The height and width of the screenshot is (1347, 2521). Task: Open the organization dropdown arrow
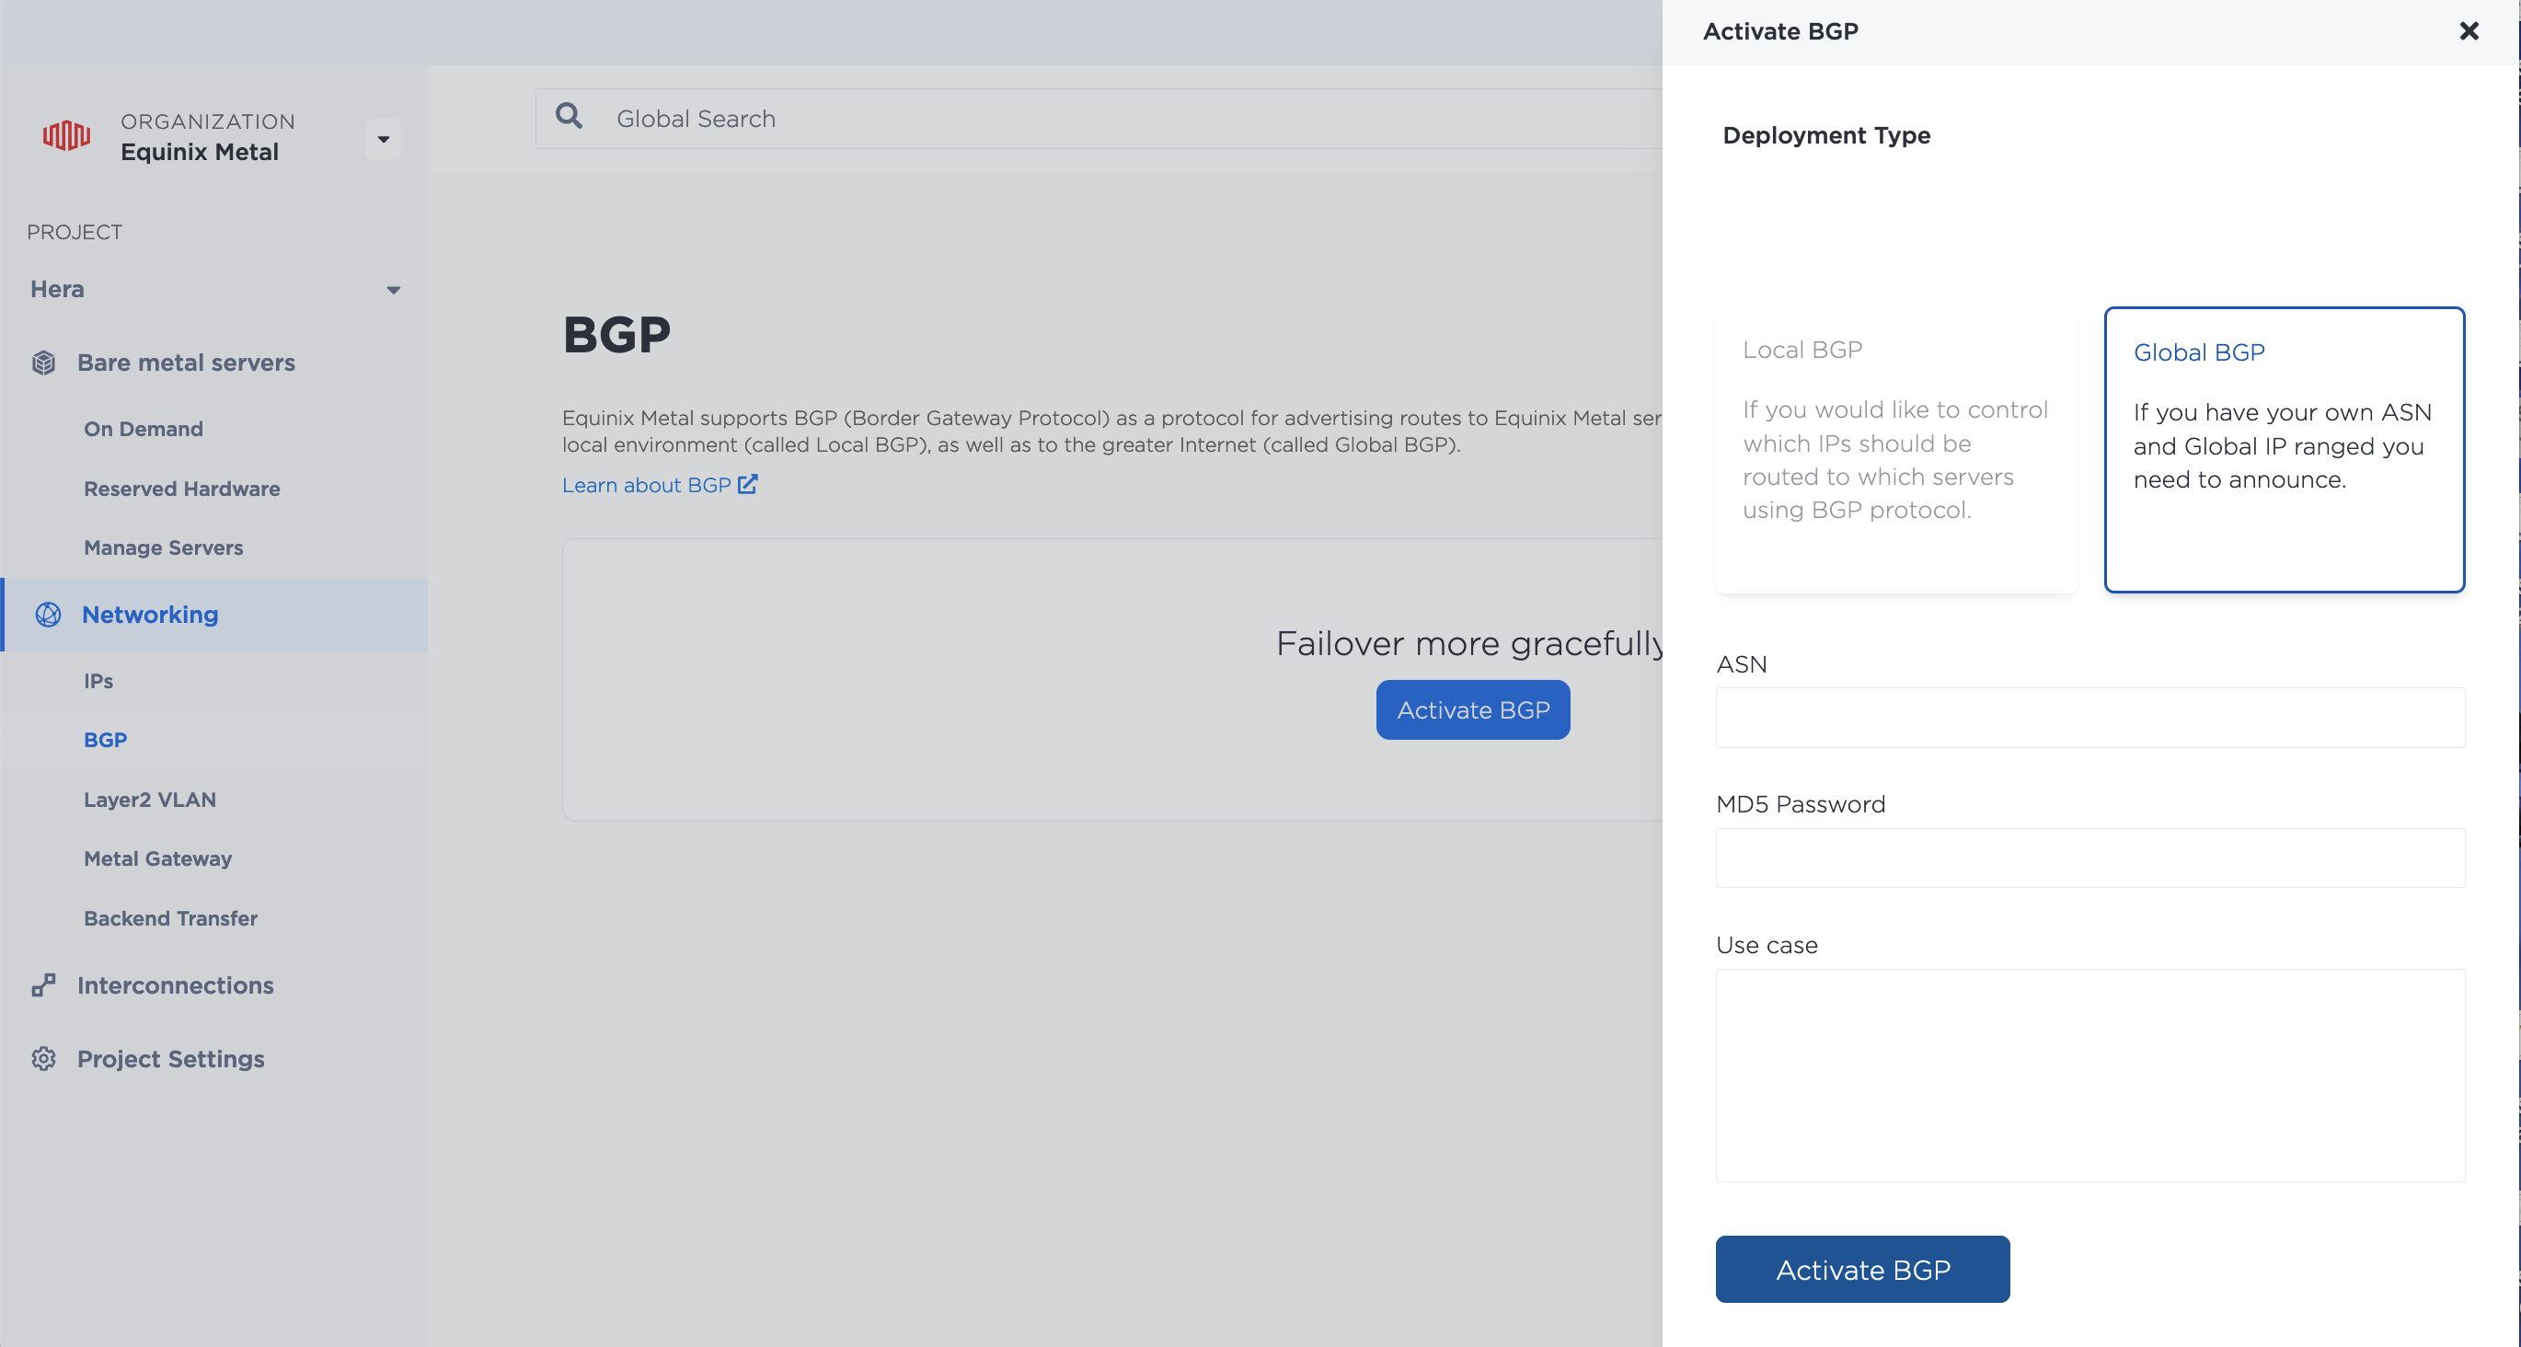coord(384,139)
